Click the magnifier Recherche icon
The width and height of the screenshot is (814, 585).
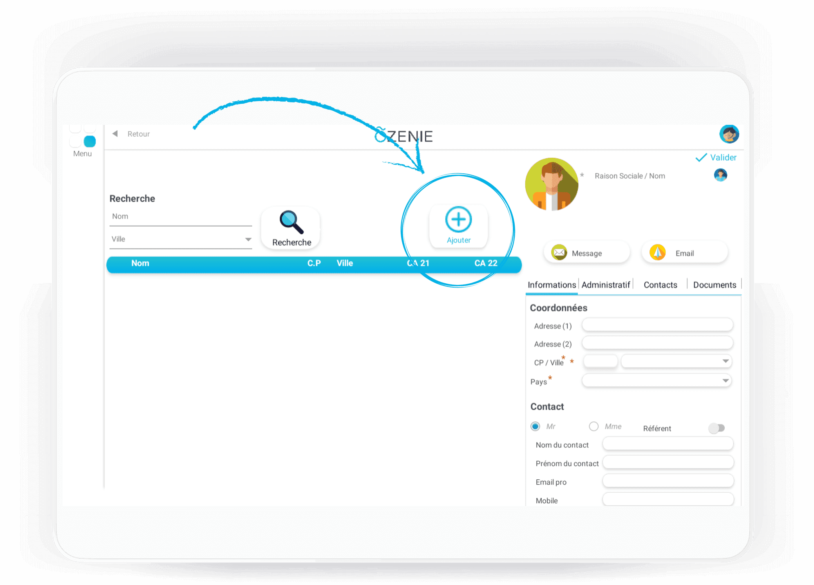point(291,222)
